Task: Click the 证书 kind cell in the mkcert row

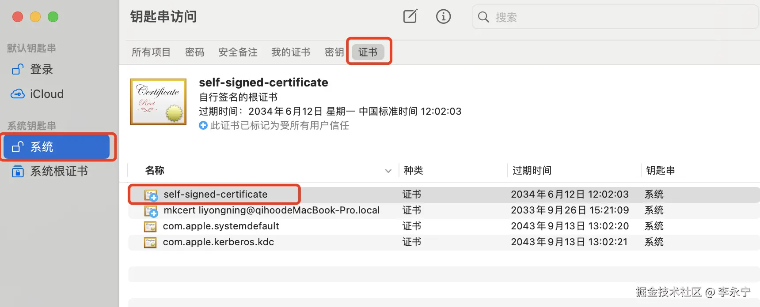Action: [x=412, y=210]
